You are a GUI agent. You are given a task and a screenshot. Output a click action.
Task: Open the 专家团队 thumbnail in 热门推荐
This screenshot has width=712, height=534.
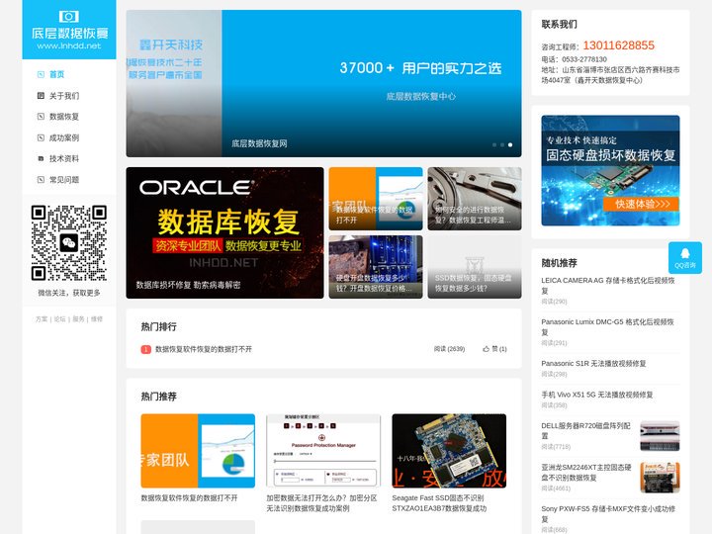[198, 451]
